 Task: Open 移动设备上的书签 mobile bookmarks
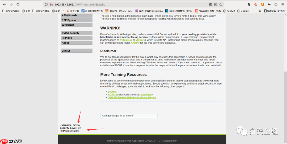[x=274, y=11]
